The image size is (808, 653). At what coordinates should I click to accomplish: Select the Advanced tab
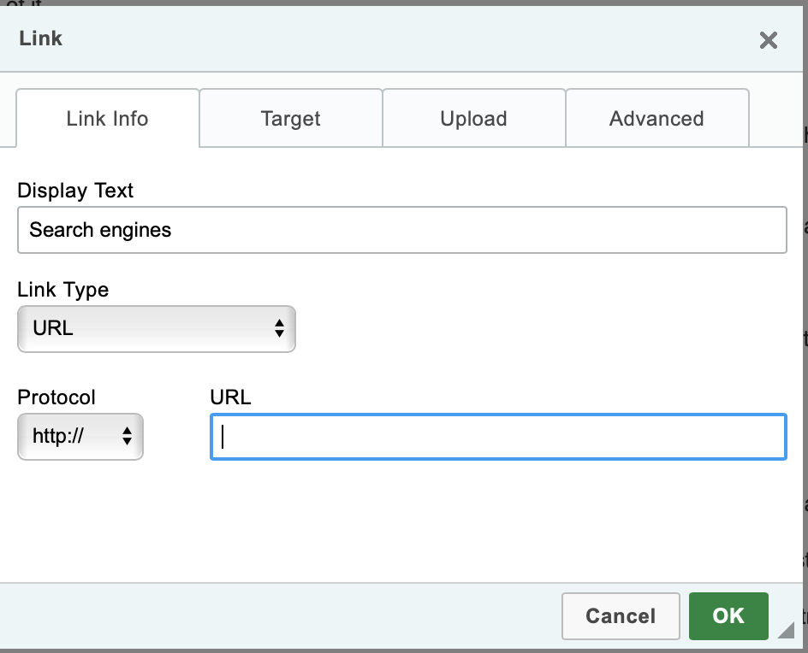tap(656, 118)
